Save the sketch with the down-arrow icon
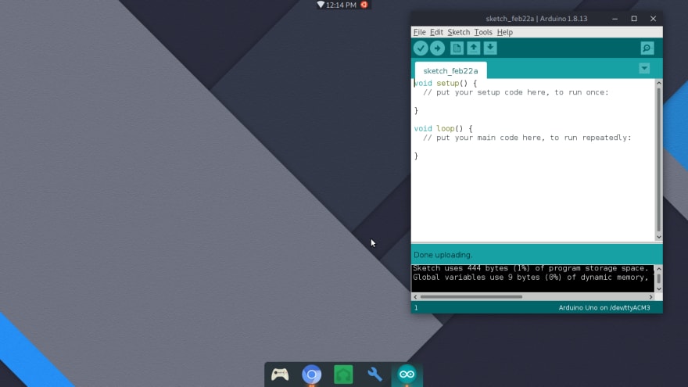The image size is (688, 387). pos(490,48)
